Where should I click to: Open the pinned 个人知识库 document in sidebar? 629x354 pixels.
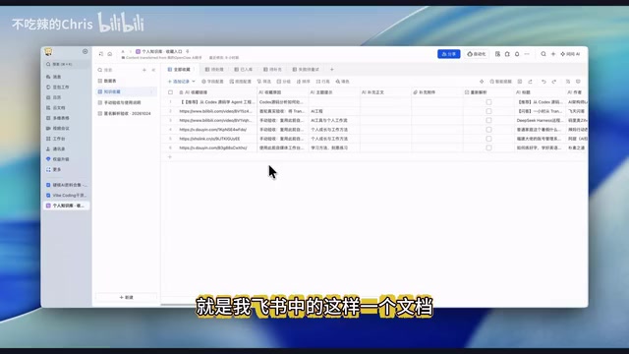tap(66, 206)
